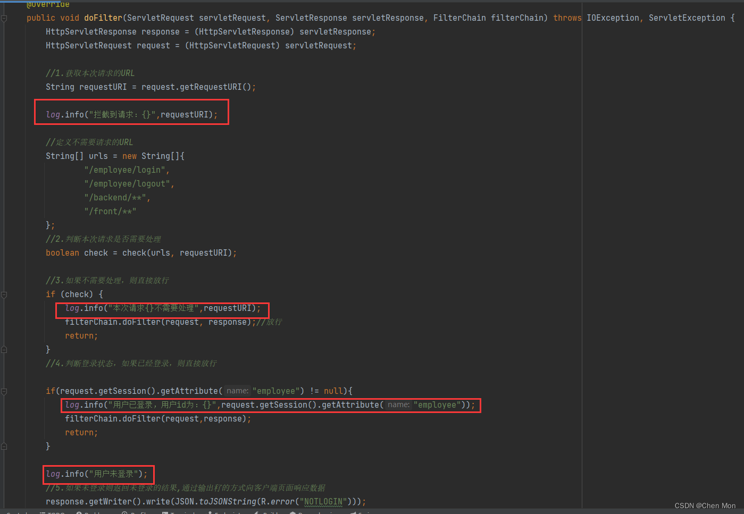Image resolution: width=744 pixels, height=514 pixels.
Task: Click the '(HttpServletResponse)' cast expression
Action: 245,32
